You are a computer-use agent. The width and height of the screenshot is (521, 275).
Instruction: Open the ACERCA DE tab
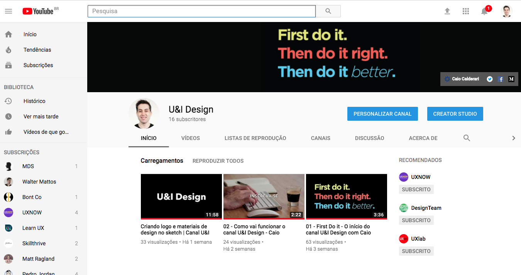[x=423, y=138]
